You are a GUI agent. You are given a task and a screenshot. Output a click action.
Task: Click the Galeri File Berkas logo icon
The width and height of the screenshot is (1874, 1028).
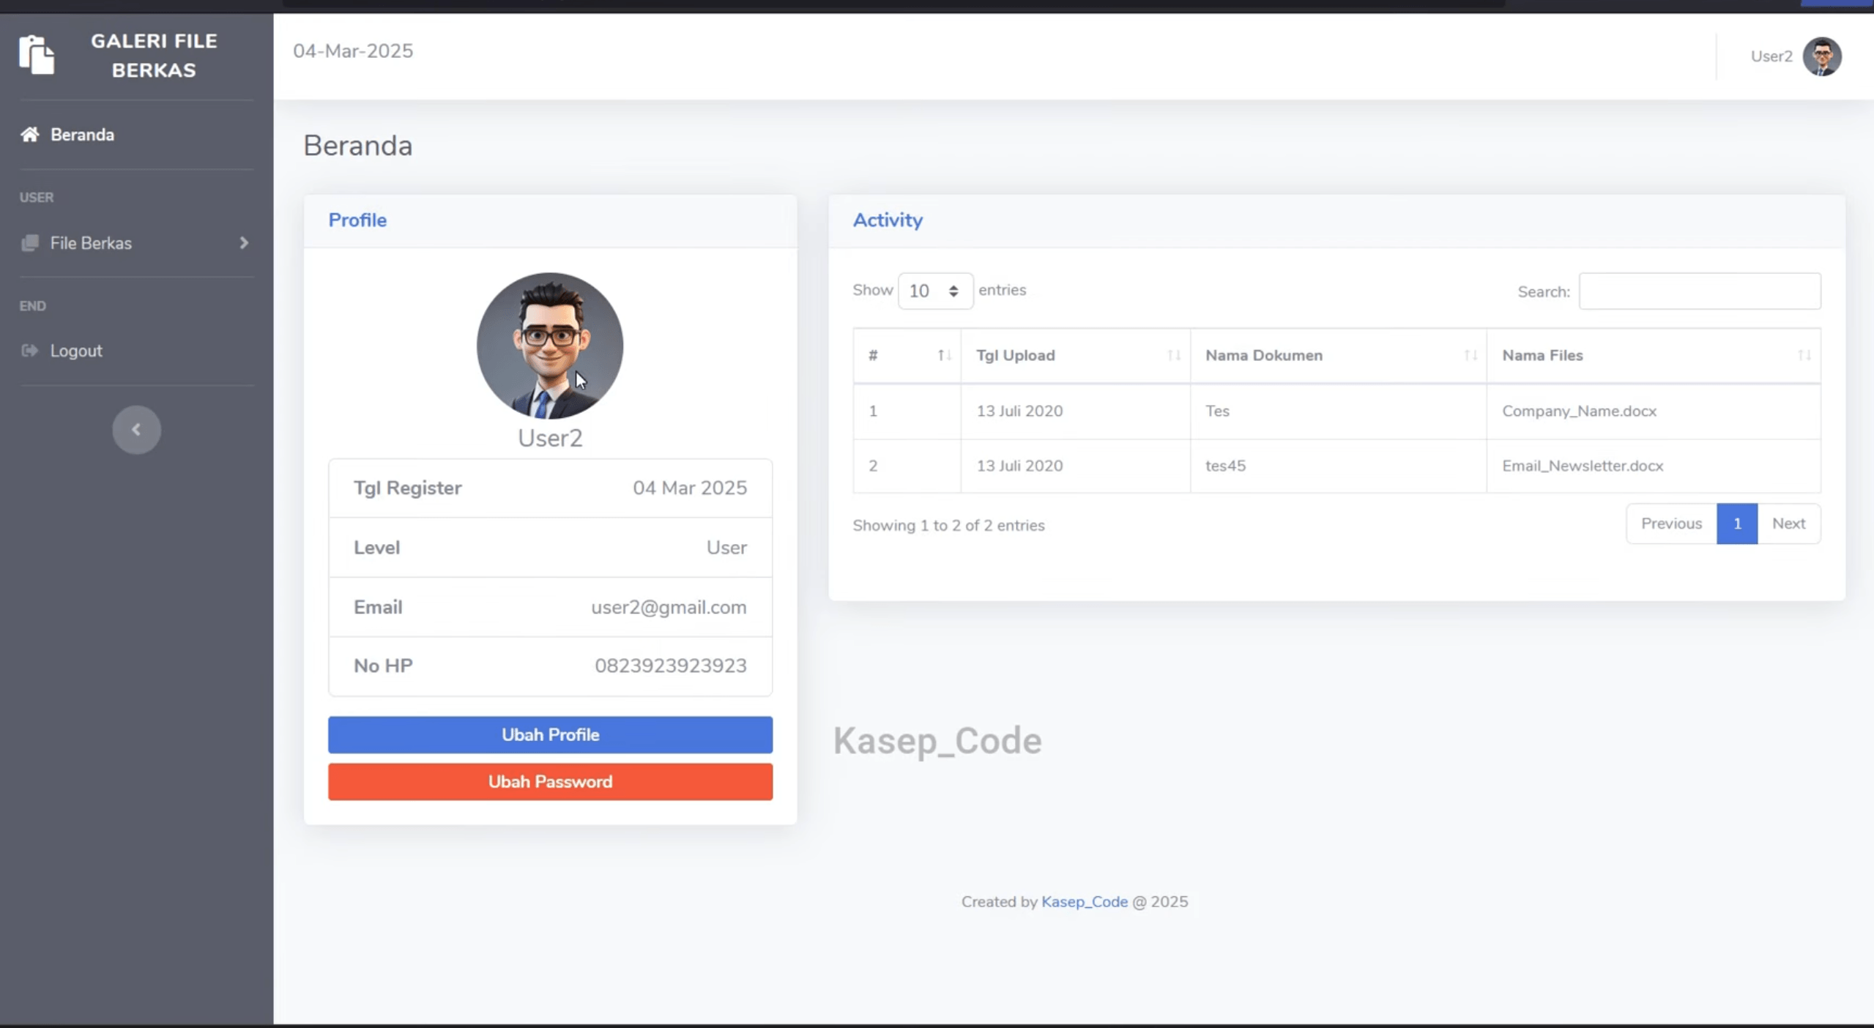(37, 55)
